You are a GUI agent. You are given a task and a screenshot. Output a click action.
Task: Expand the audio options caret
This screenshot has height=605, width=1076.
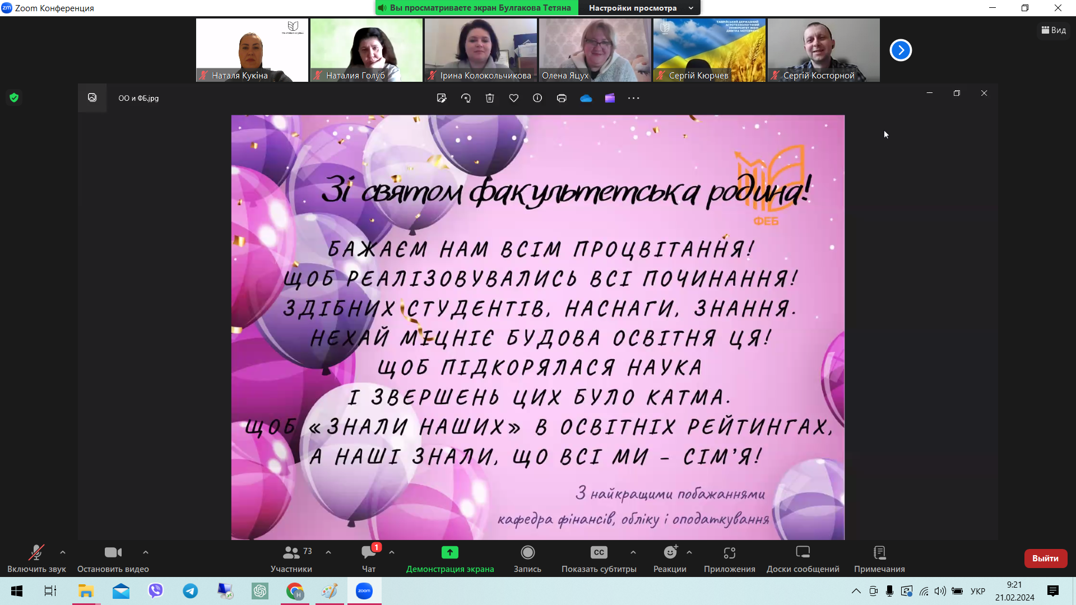coord(63,552)
